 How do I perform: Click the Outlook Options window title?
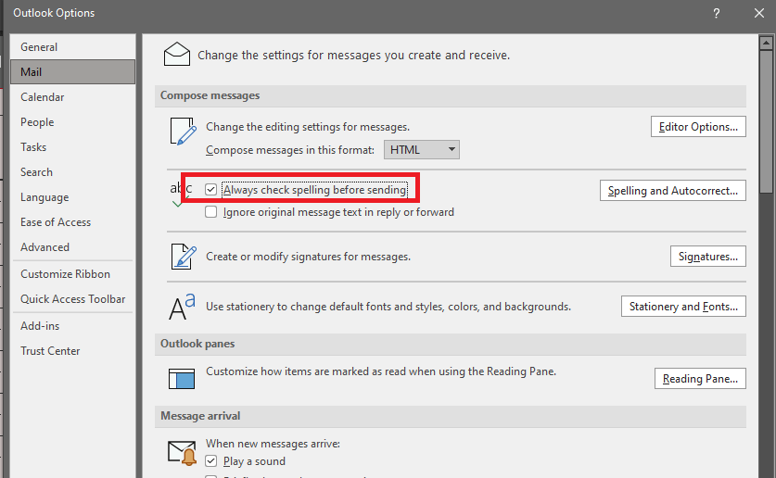tap(54, 13)
